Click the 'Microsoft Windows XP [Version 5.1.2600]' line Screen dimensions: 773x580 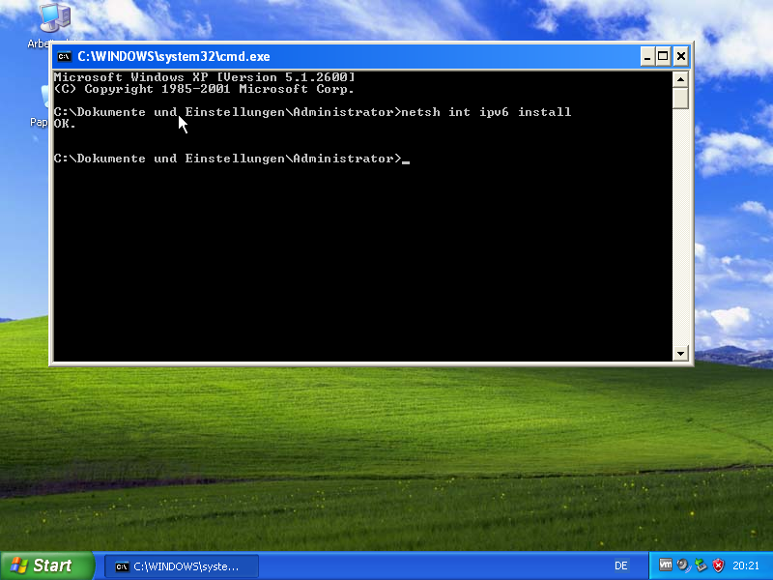coord(205,77)
